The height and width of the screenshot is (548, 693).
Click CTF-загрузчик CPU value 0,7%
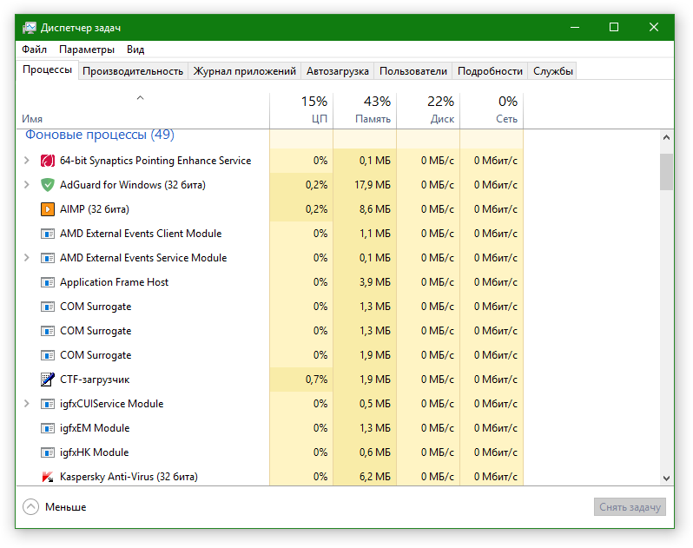click(316, 380)
